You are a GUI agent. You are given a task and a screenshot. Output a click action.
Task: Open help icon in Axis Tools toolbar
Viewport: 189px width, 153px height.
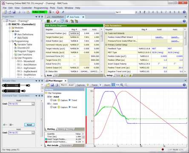184,21
